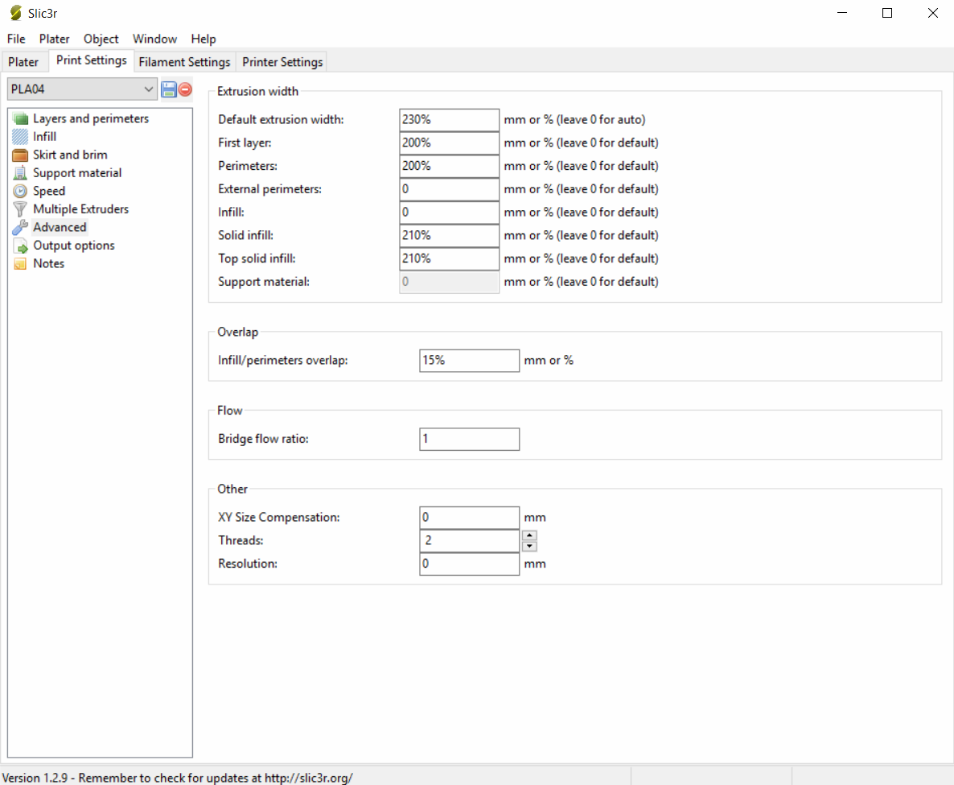Viewport: 954px width, 785px height.
Task: Open Output options in the sidebar
Action: click(x=73, y=246)
